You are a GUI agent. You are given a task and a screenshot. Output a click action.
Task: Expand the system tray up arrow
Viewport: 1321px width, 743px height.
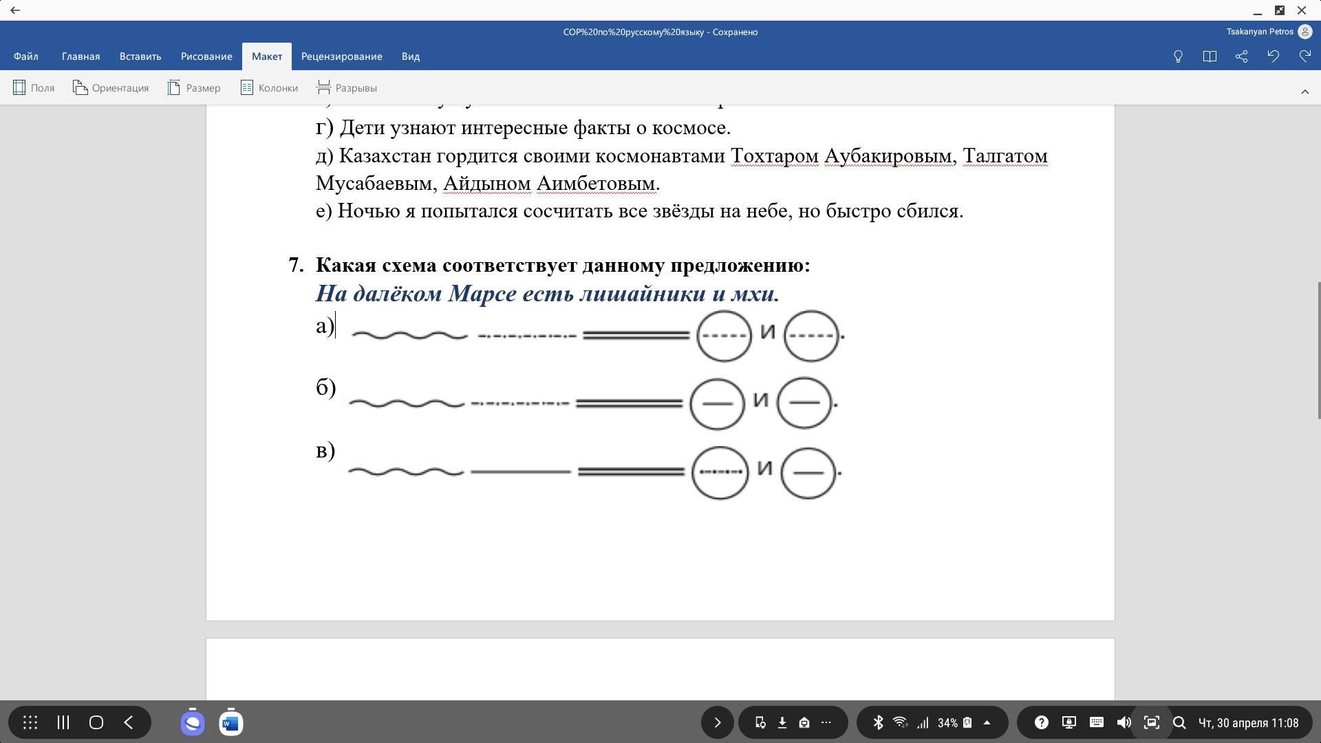pos(987,722)
